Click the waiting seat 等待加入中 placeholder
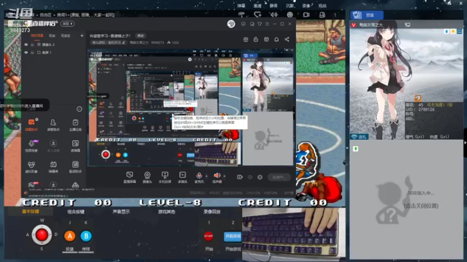The image size is (467, 262). pos(407,200)
